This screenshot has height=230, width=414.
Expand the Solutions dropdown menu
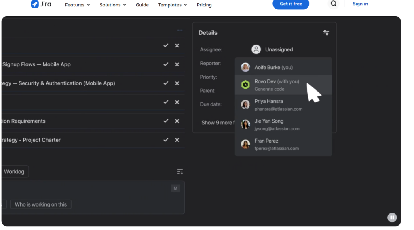tap(113, 5)
